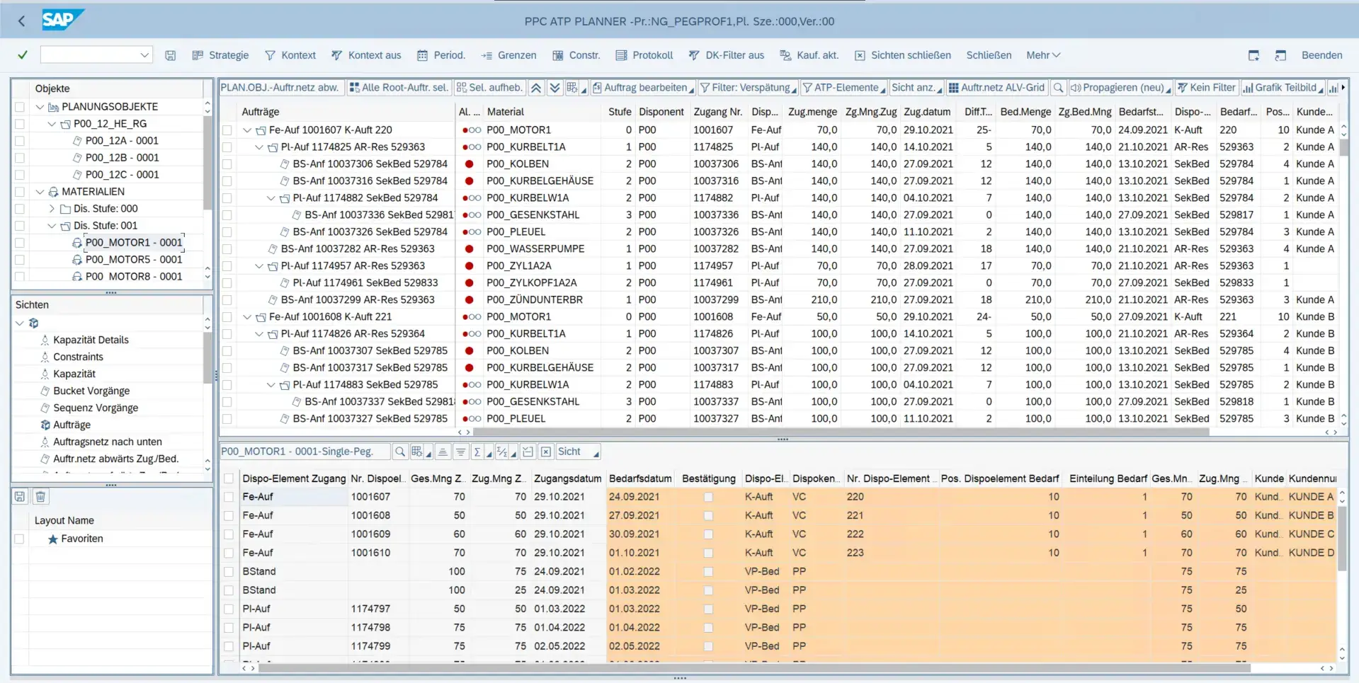The height and width of the screenshot is (683, 1359).
Task: Click the Schließen button
Action: (989, 55)
